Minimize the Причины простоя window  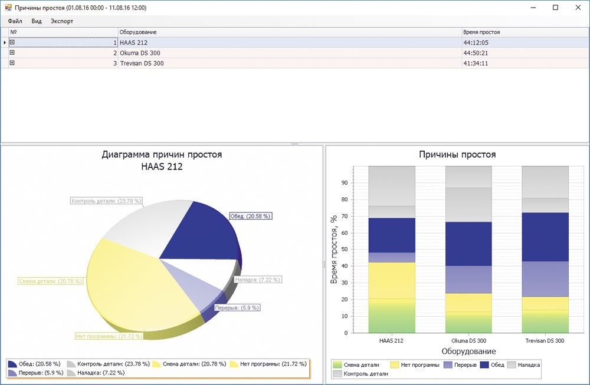point(533,8)
